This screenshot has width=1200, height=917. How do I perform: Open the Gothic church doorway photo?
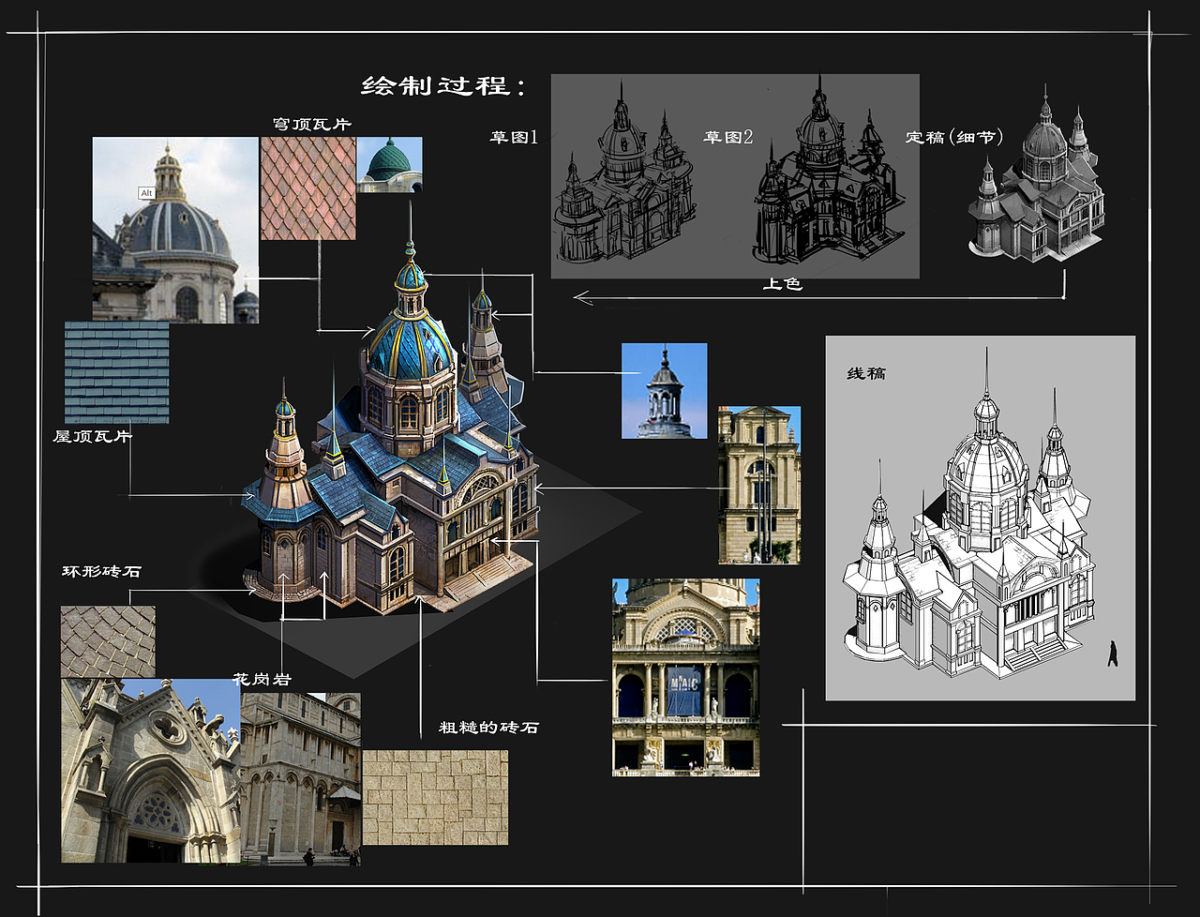[x=151, y=771]
